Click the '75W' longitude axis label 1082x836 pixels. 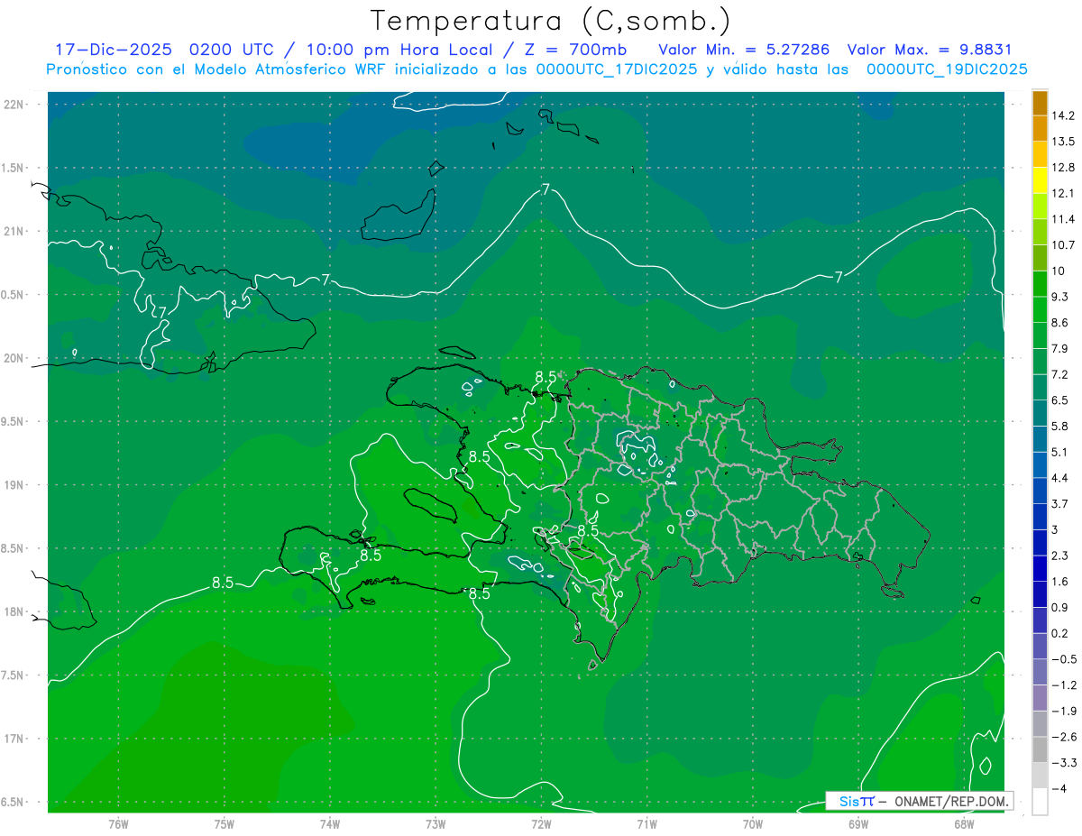click(x=225, y=823)
